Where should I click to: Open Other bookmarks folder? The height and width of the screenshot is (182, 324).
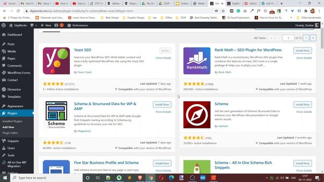308,18
